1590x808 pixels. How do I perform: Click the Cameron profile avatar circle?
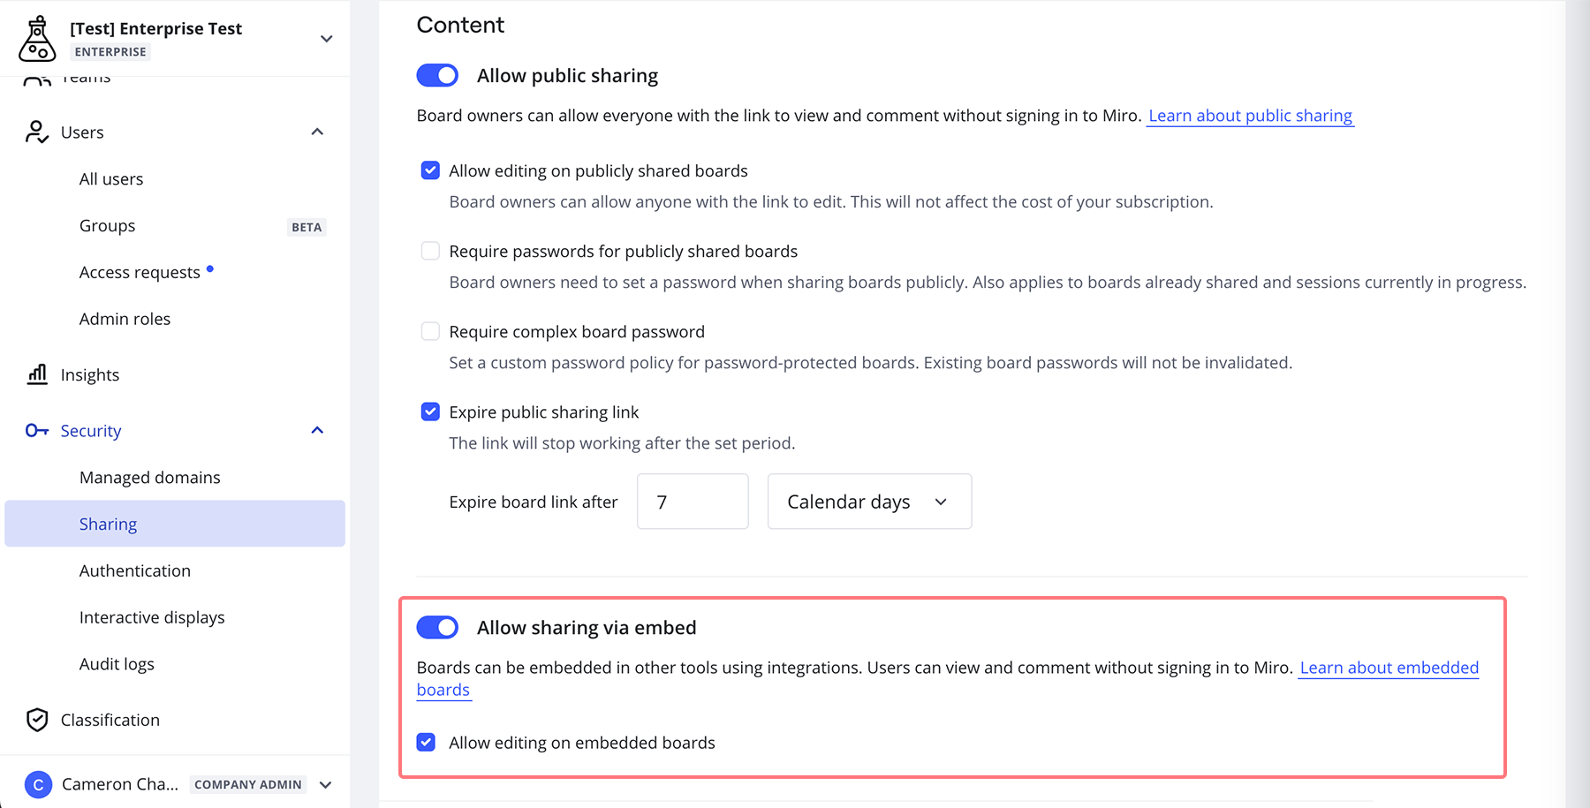point(38,784)
